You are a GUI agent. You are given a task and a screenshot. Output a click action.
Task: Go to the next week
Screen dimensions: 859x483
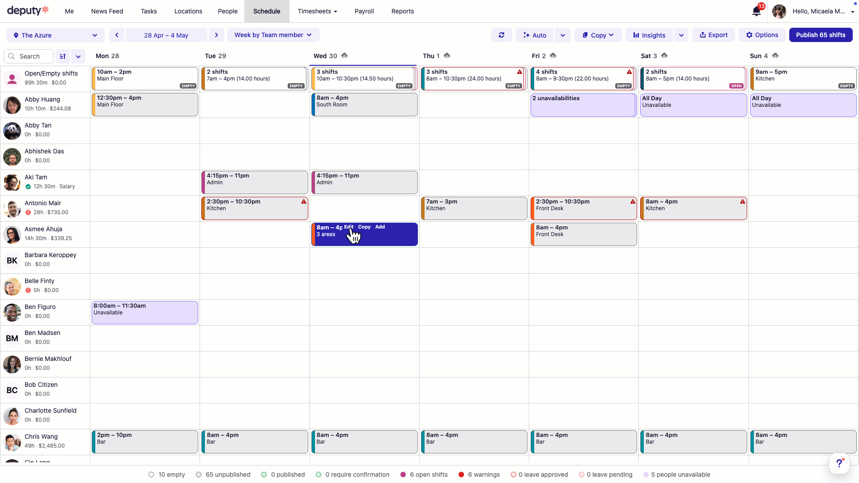click(217, 35)
